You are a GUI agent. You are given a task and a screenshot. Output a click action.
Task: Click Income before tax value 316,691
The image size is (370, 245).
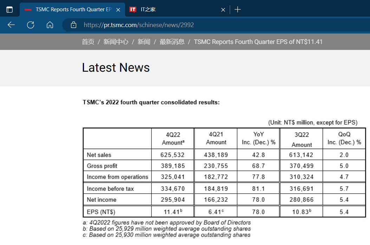pyautogui.click(x=301, y=189)
